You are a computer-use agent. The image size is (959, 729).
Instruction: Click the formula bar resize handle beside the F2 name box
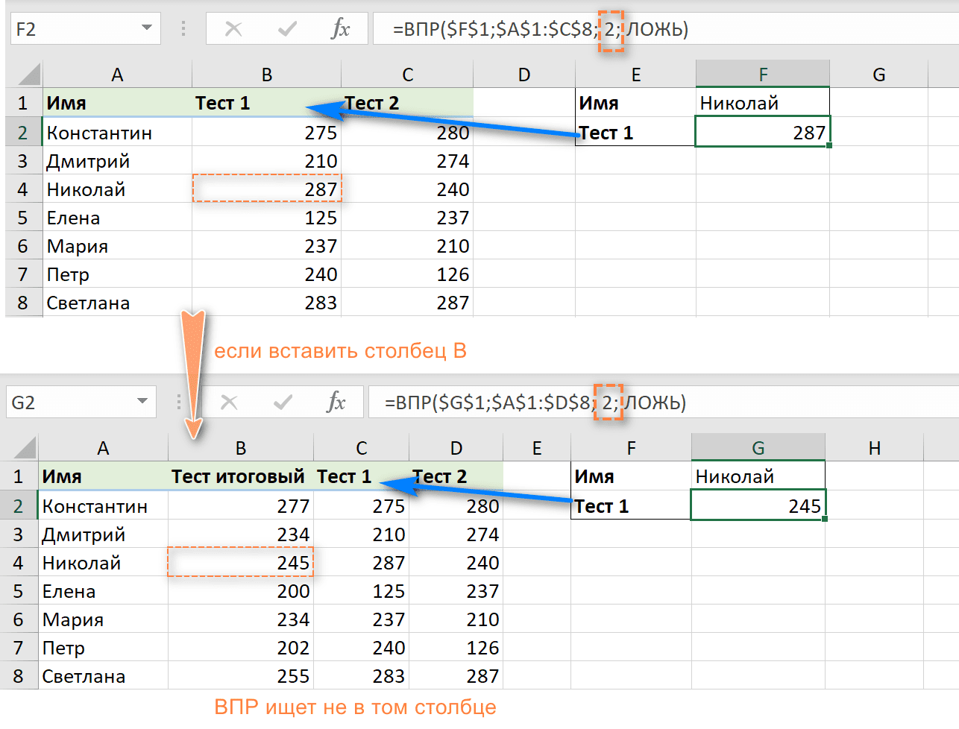click(x=183, y=29)
